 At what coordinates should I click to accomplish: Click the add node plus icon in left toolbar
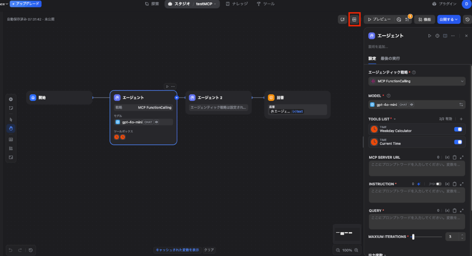[11, 99]
